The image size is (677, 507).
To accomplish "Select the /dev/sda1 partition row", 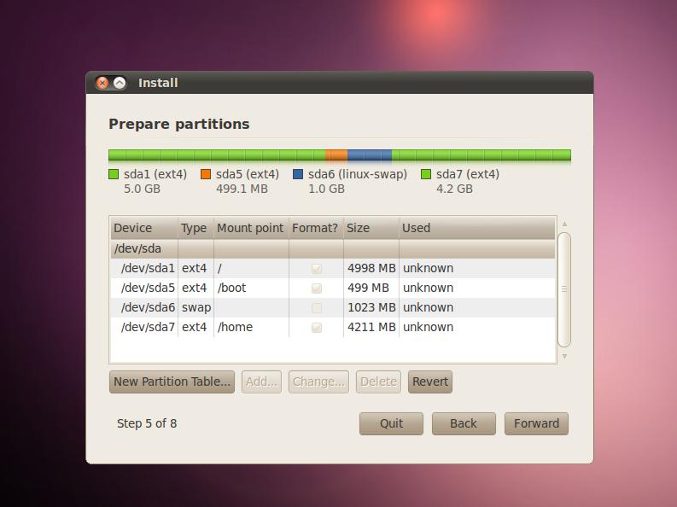I will (333, 268).
